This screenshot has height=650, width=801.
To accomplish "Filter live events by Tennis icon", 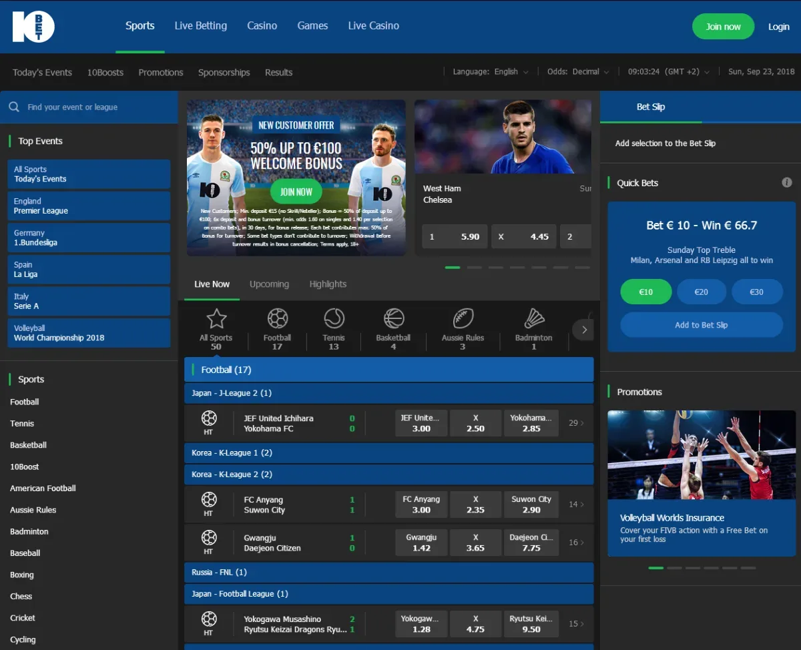I will click(334, 318).
